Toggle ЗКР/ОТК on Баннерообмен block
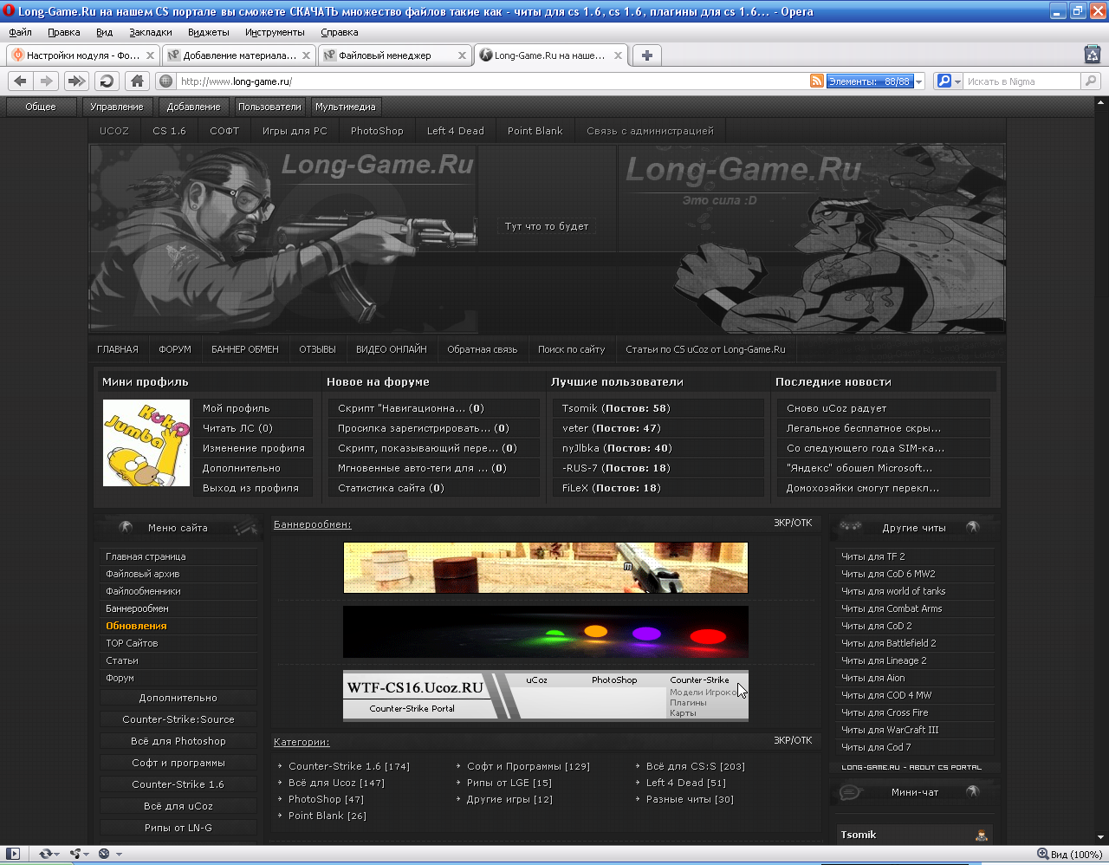This screenshot has height=865, width=1109. [793, 523]
